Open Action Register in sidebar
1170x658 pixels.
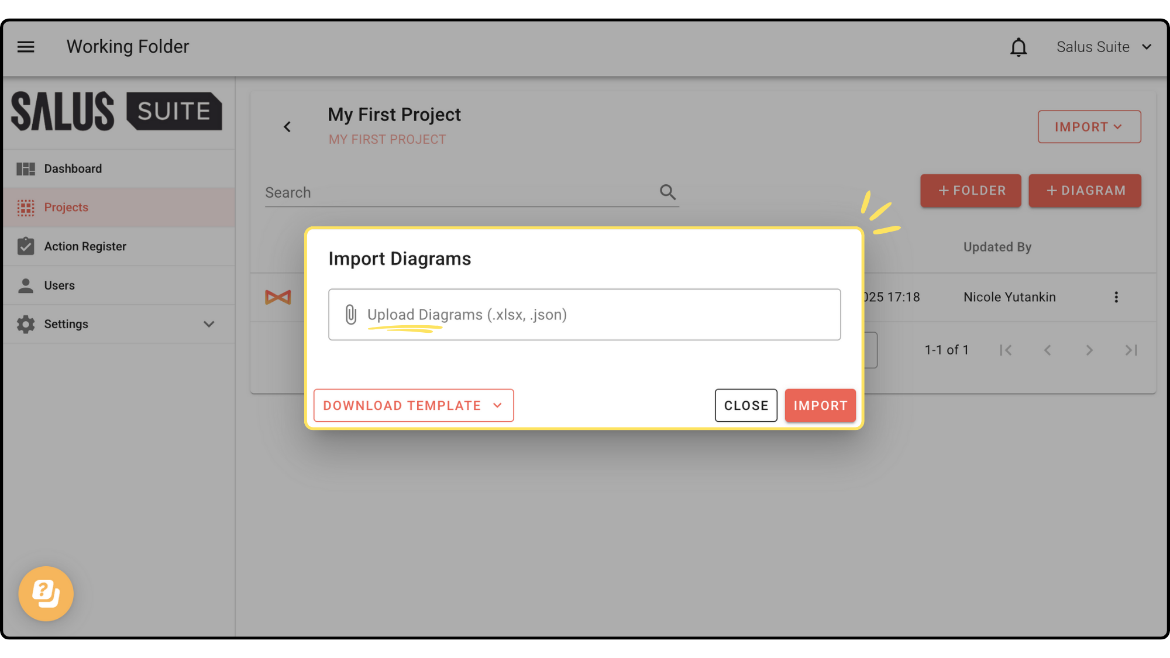(85, 247)
